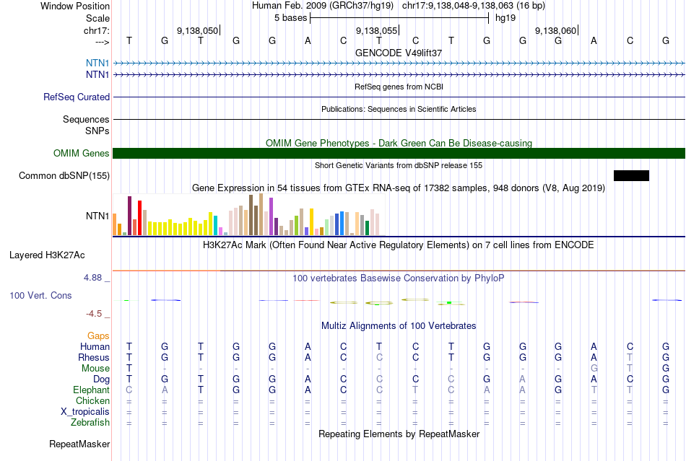The height and width of the screenshot is (461, 686).
Task: Click the Common dbSNP(155) track label
Action: click(64, 175)
